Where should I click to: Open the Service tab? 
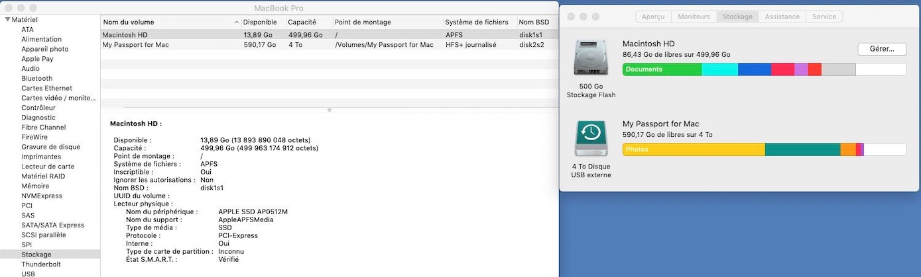pos(824,17)
